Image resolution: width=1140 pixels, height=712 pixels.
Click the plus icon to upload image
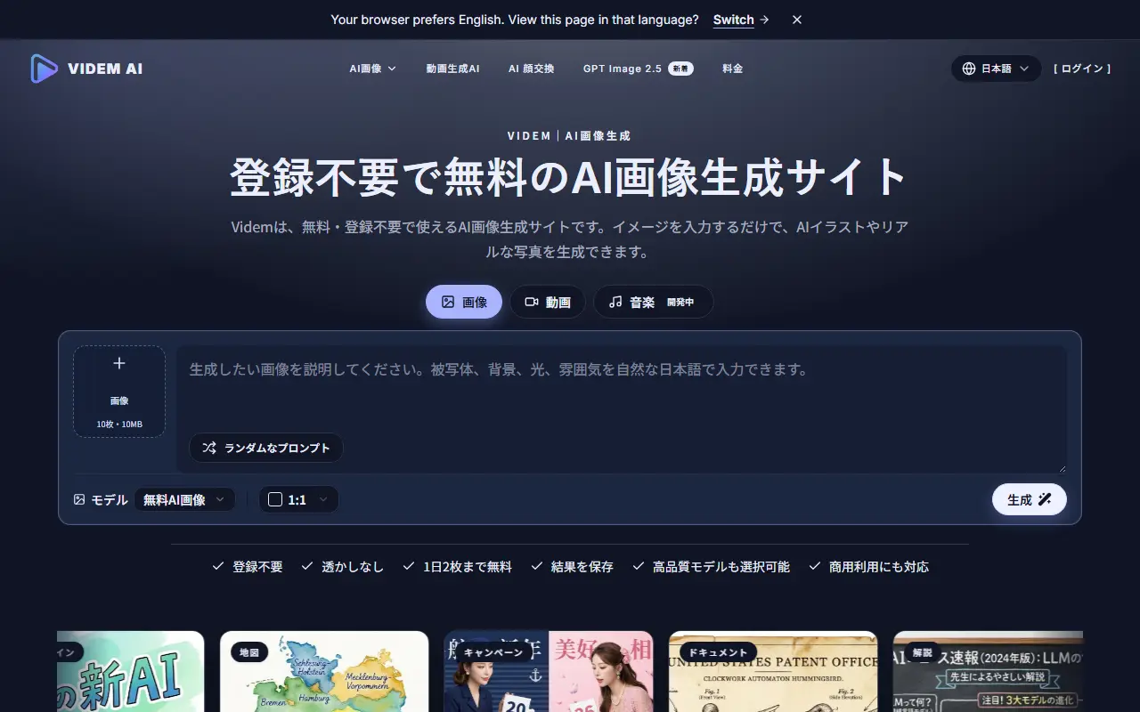pos(119,363)
